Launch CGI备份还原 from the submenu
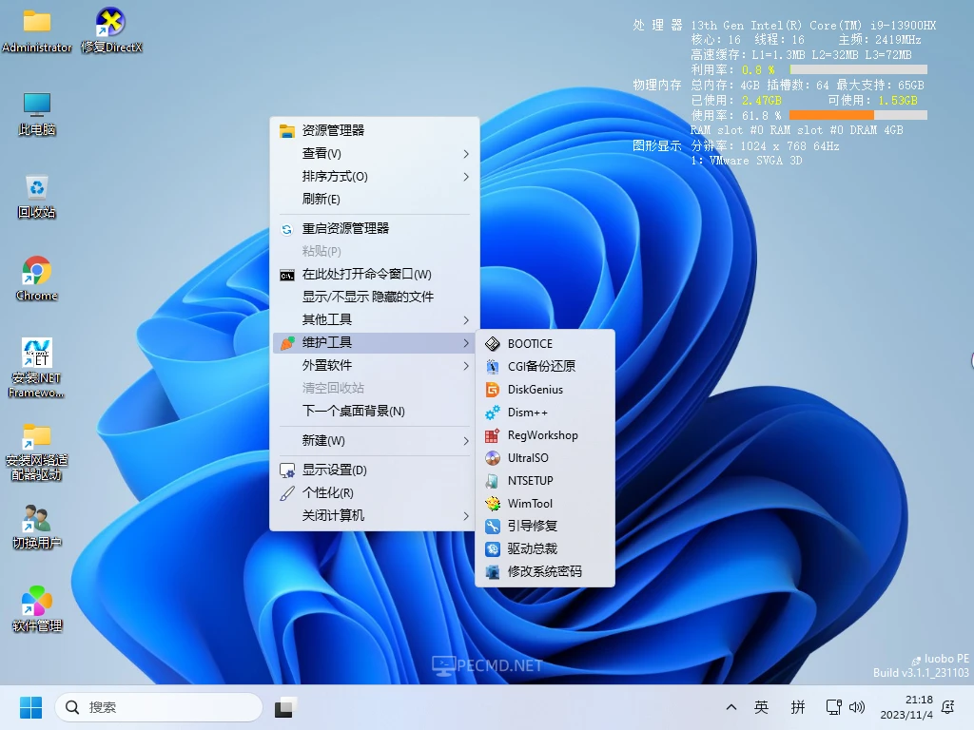The width and height of the screenshot is (974, 730). (x=545, y=366)
